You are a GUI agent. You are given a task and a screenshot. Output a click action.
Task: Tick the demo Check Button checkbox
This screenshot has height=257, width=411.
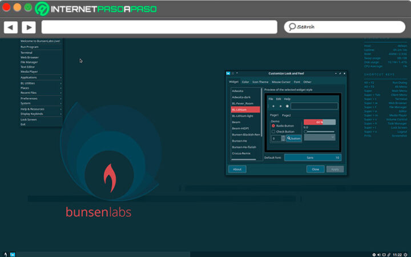273,131
